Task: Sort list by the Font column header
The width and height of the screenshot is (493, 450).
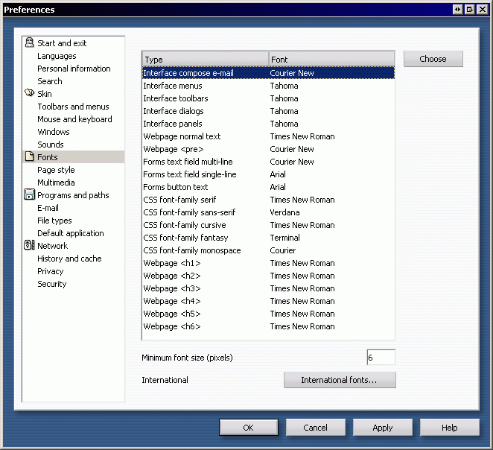Action: [x=331, y=60]
